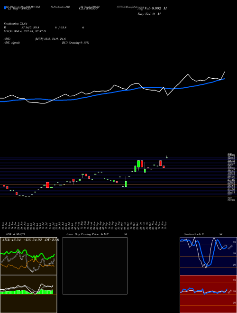Click the 'MACD: 360.4, 322.83, 37.57 D' line
The width and height of the screenshot is (237, 313).
pos(25,31)
